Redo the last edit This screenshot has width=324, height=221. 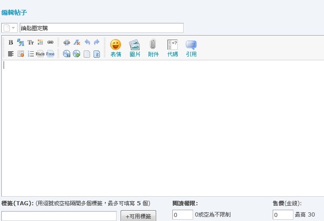coord(97,42)
